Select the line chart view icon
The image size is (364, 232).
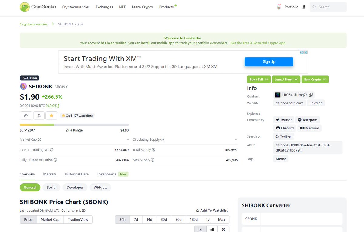pyautogui.click(x=201, y=230)
